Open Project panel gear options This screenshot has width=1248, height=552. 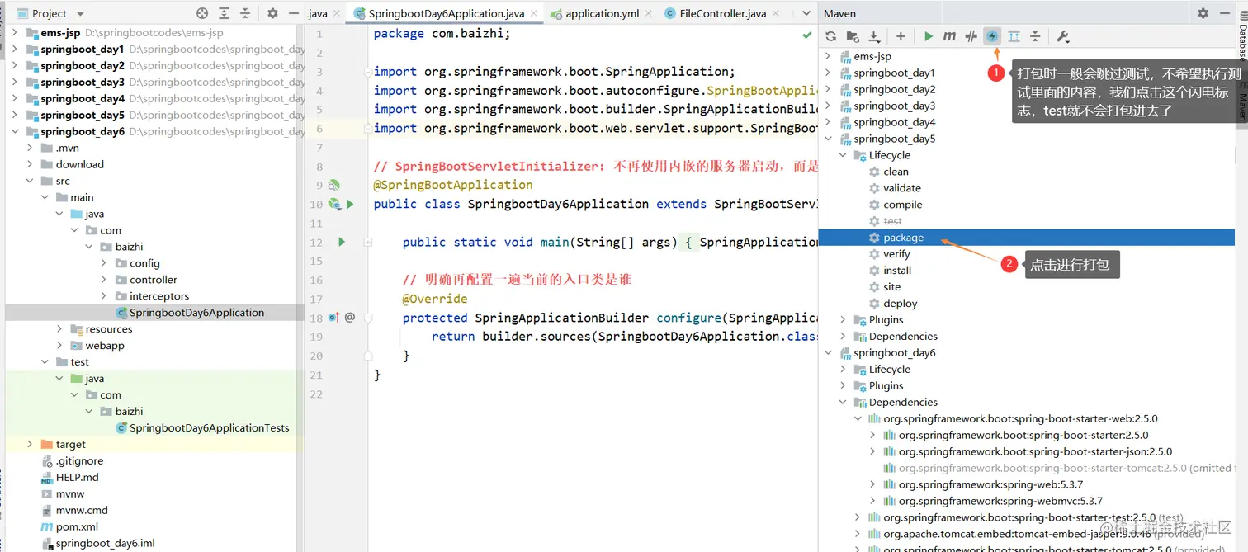(x=273, y=13)
